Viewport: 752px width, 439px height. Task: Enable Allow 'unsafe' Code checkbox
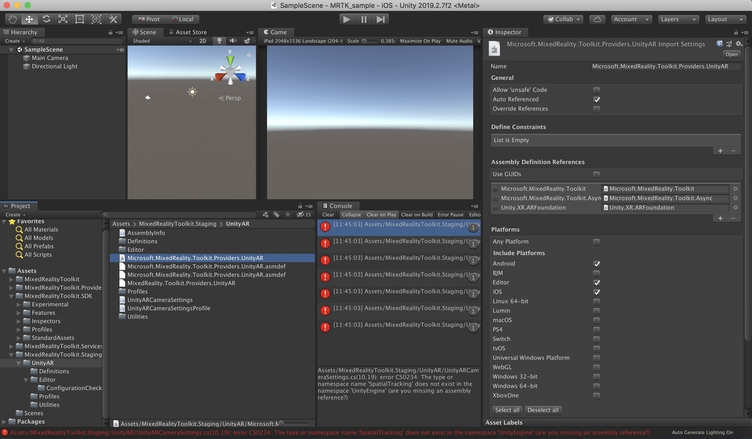click(597, 90)
